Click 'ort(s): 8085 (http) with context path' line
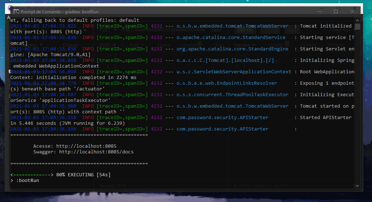The width and height of the screenshot is (372, 202). point(68,112)
